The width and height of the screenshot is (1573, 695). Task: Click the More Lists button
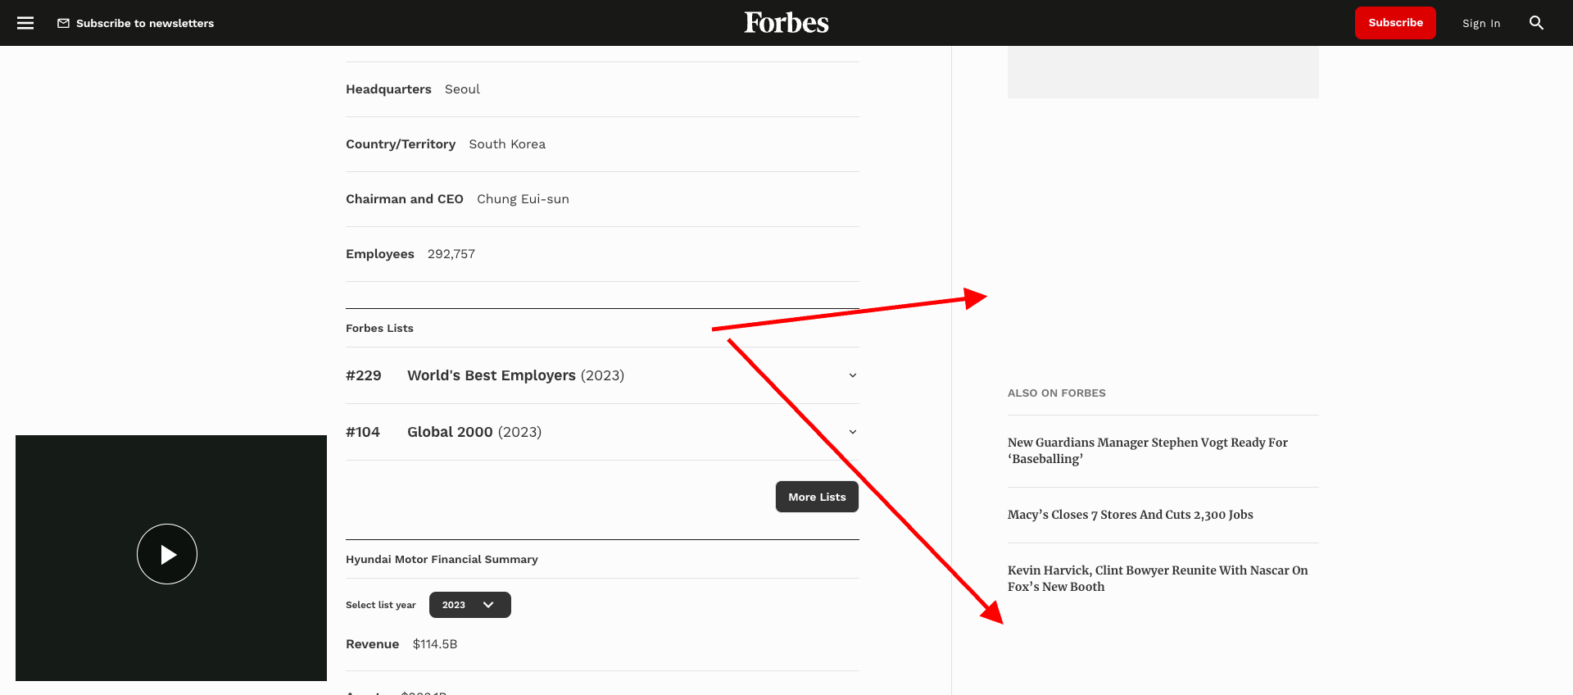click(x=817, y=497)
